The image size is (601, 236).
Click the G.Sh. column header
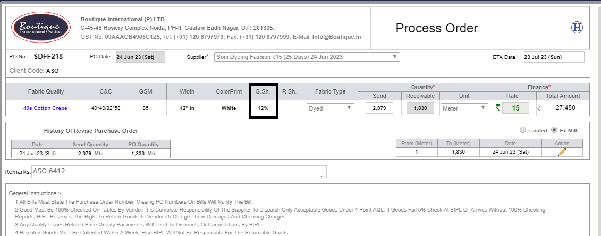(263, 91)
